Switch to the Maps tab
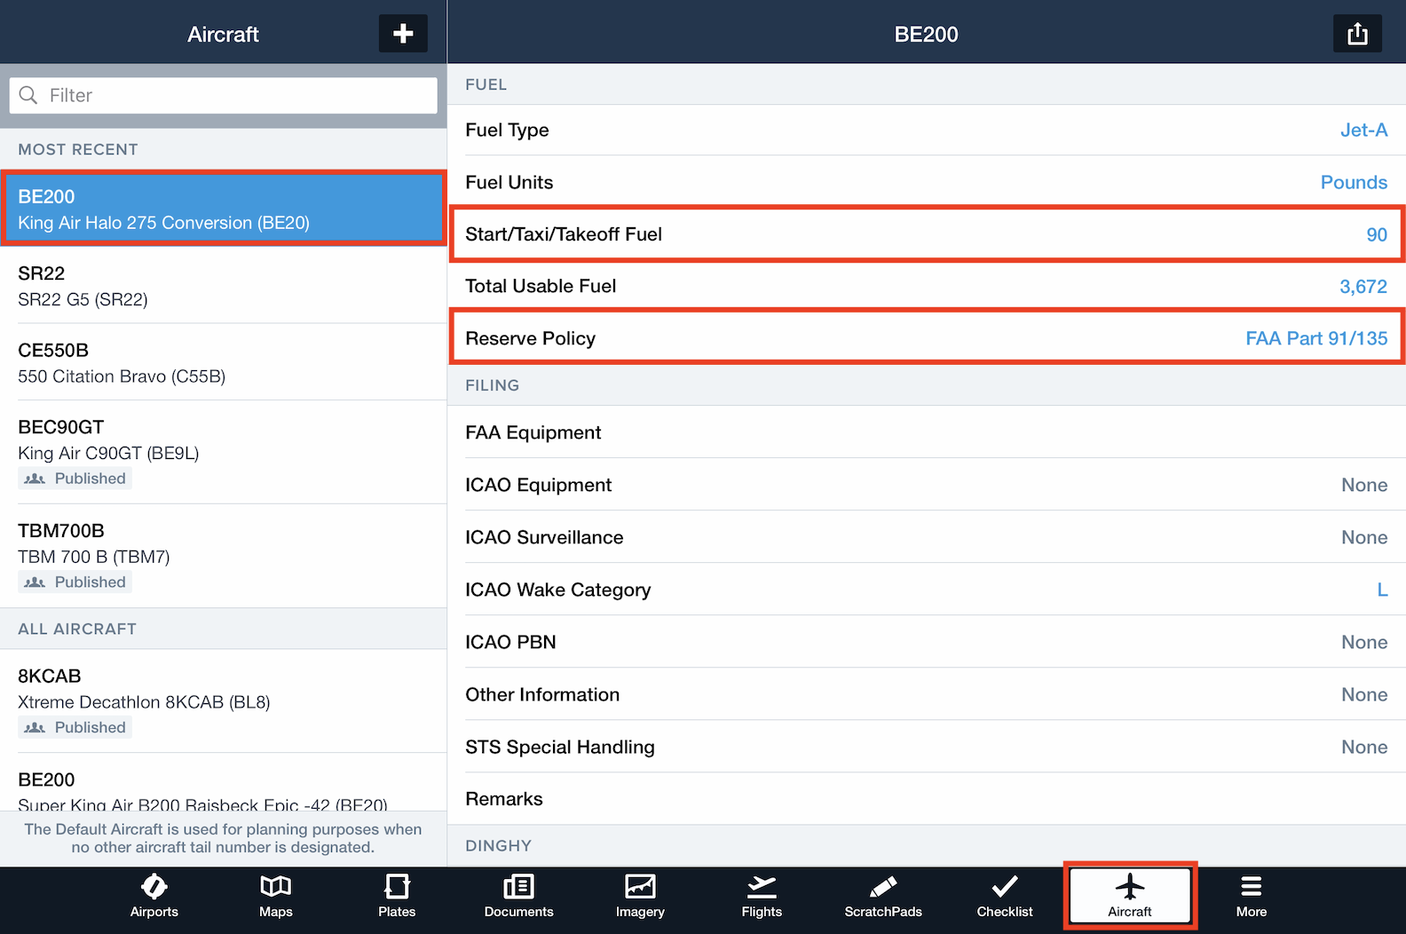The height and width of the screenshot is (934, 1406). 275,897
